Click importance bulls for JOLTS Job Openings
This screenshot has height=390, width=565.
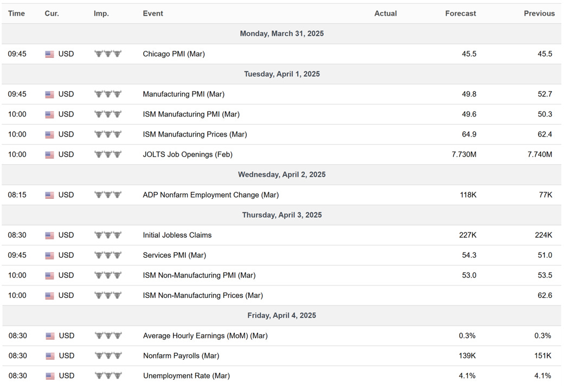click(108, 155)
